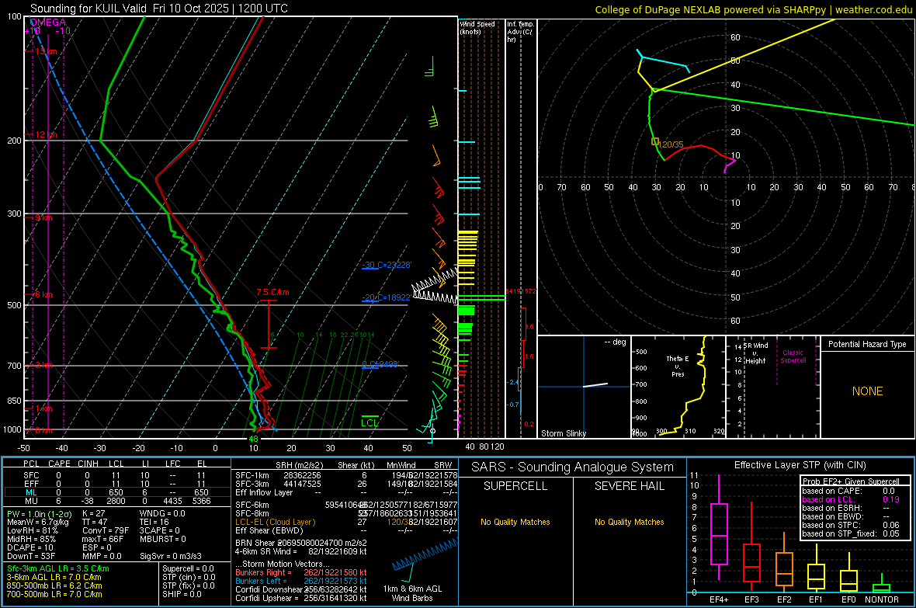The width and height of the screenshot is (916, 608).
Task: Click the 'Potential Hazard Type' header
Action: pyautogui.click(x=867, y=344)
